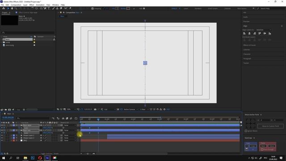
Task: Toggle the Pass Through checkbox in Paste box
Action: tap(262, 149)
